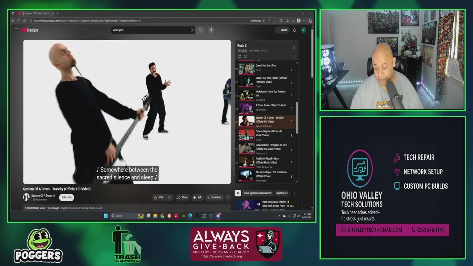Open System Of A Down channel avatar
Viewport: 473px width, 266px height.
coord(26,197)
